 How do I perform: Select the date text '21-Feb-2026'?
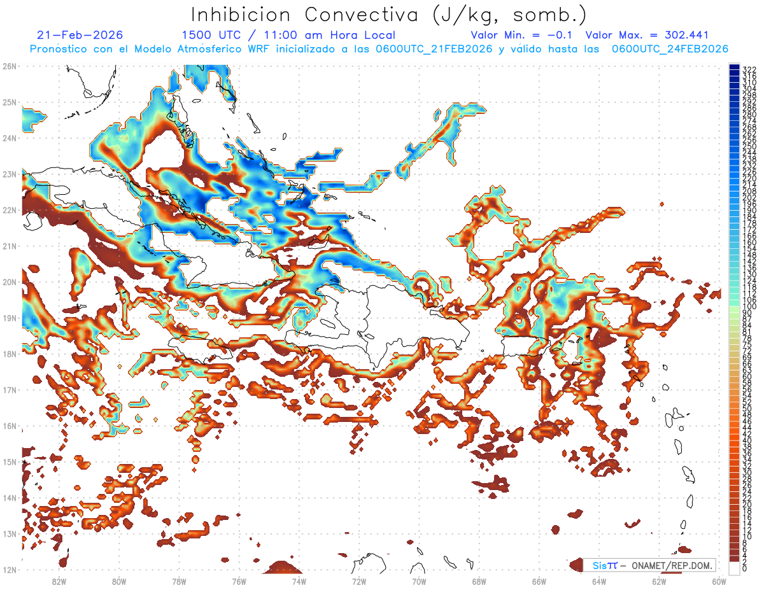click(80, 35)
